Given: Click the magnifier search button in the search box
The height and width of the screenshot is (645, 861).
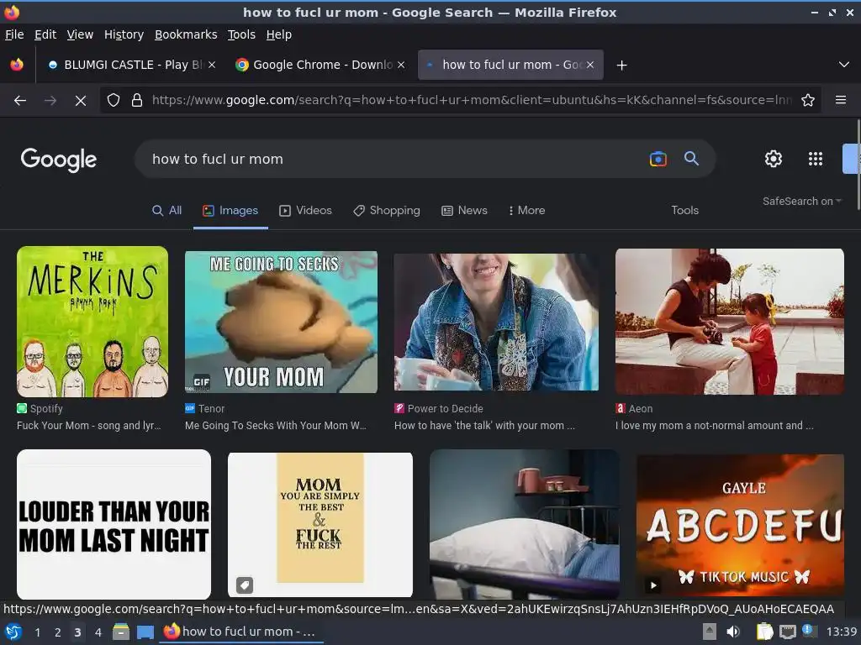Looking at the screenshot, I should click(x=691, y=159).
